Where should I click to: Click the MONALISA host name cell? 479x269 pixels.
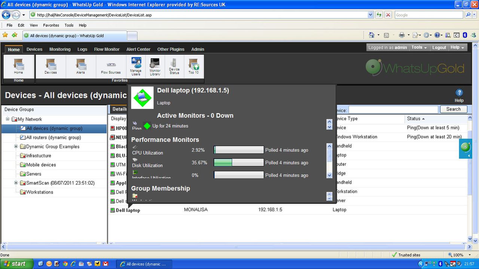pos(196,210)
